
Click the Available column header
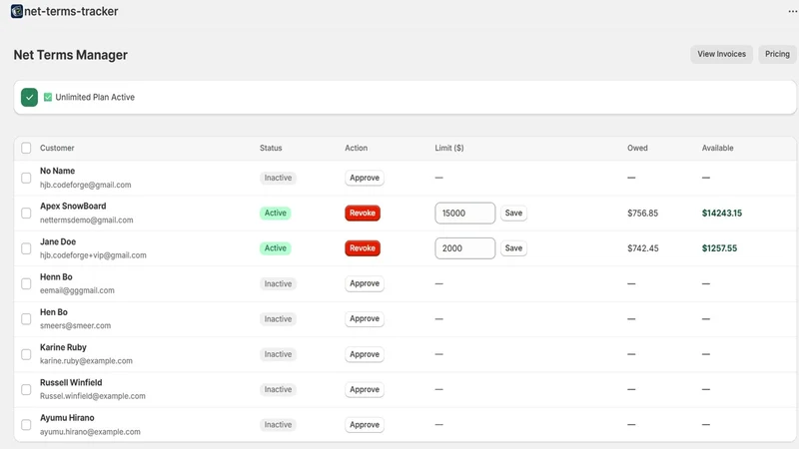click(x=717, y=148)
